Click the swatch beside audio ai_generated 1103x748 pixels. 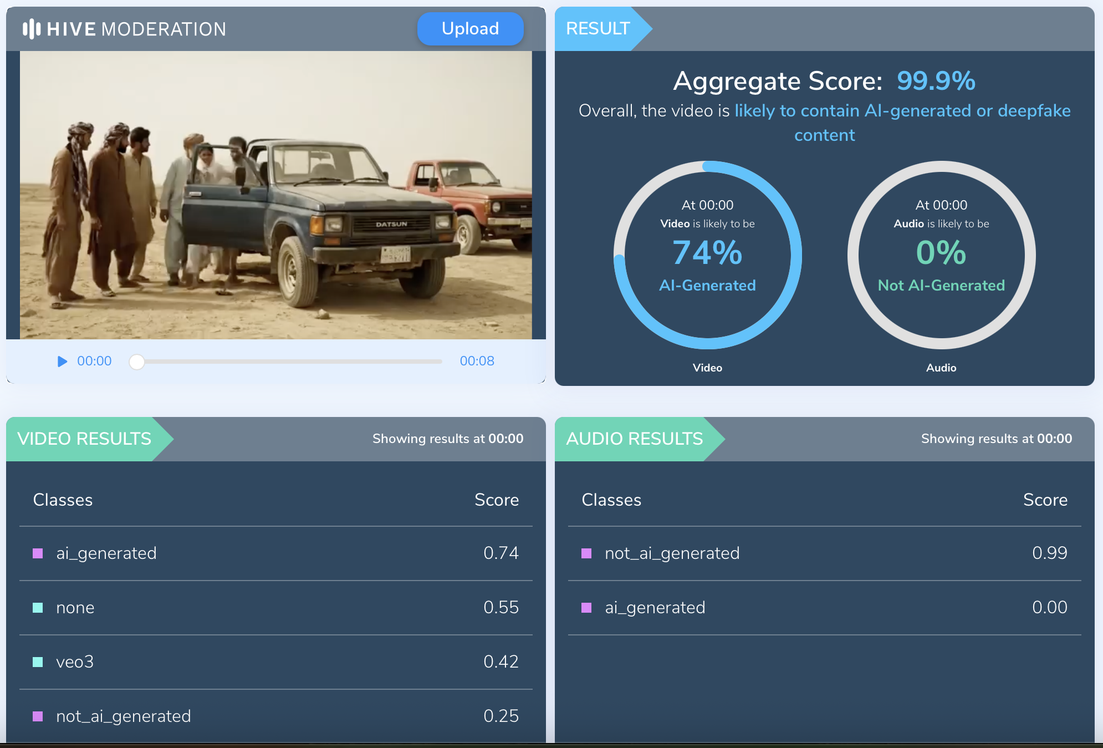[586, 608]
